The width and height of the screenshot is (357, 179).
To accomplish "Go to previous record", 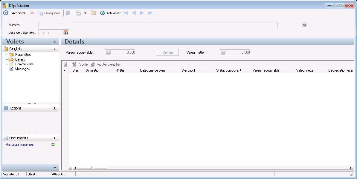I will [x=134, y=13].
